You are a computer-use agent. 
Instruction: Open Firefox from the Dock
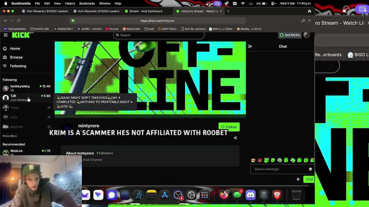click(x=224, y=195)
